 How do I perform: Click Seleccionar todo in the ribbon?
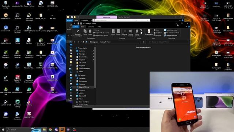(171, 30)
